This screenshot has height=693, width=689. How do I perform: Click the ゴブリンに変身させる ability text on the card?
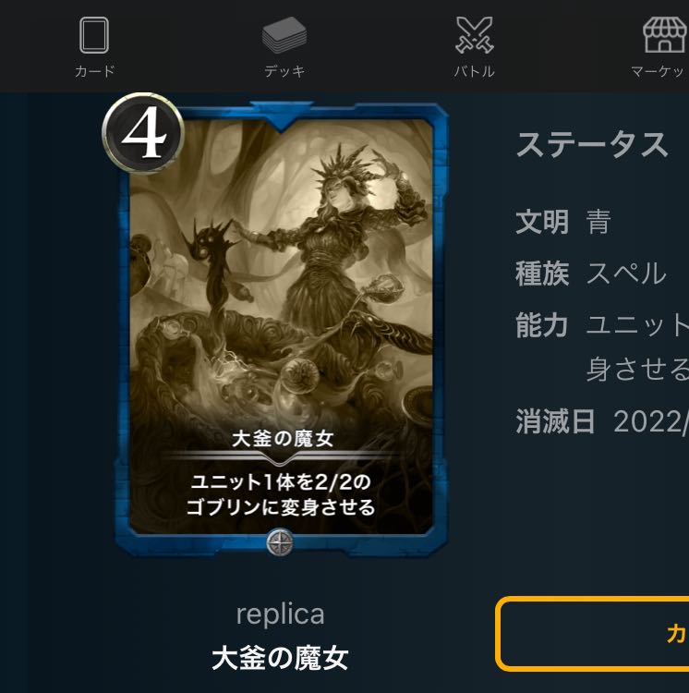(281, 507)
